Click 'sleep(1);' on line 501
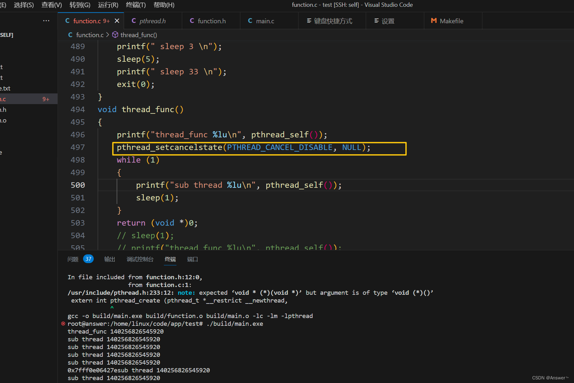Viewport: 574px width, 383px height. pyautogui.click(x=157, y=198)
